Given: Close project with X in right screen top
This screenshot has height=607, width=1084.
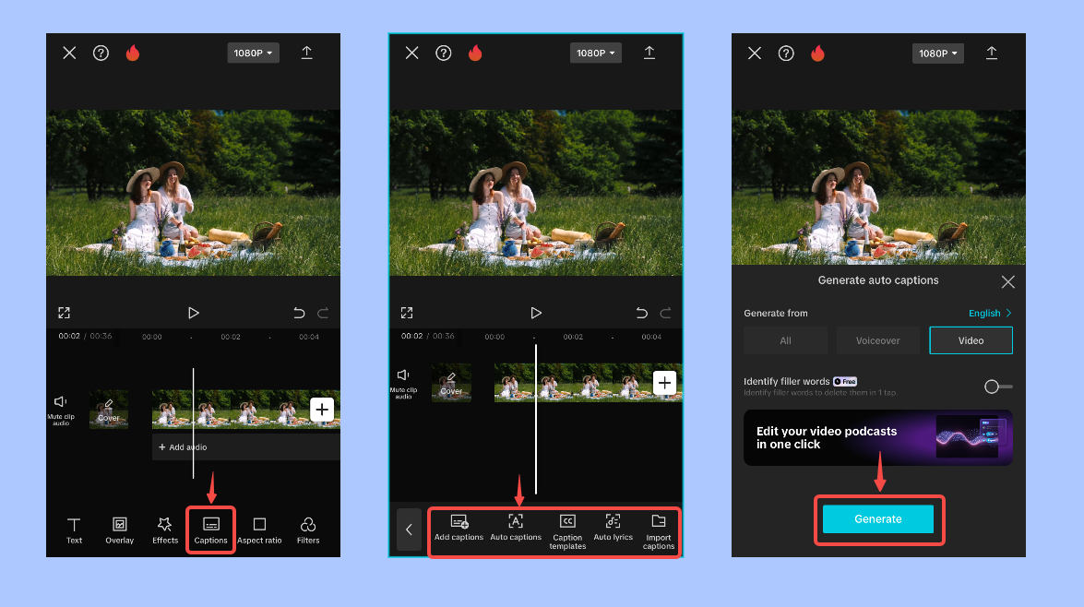Looking at the screenshot, I should click(x=755, y=54).
